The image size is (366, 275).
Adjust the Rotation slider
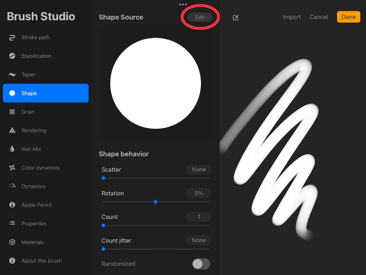coord(156,202)
